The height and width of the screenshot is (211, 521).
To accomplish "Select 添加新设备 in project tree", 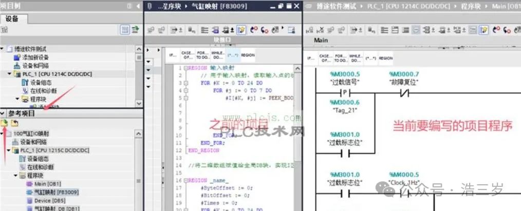I will coord(35,57).
